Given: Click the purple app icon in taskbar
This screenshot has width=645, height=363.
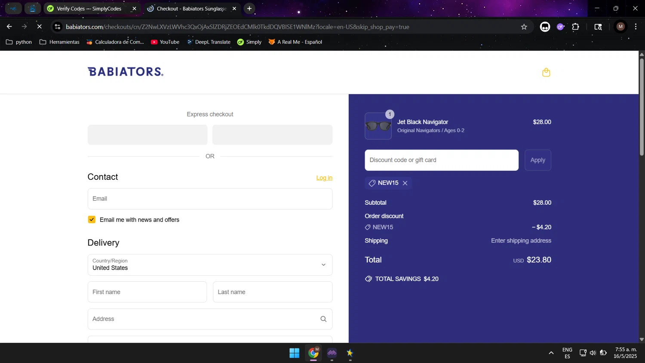Looking at the screenshot, I should click(x=332, y=354).
